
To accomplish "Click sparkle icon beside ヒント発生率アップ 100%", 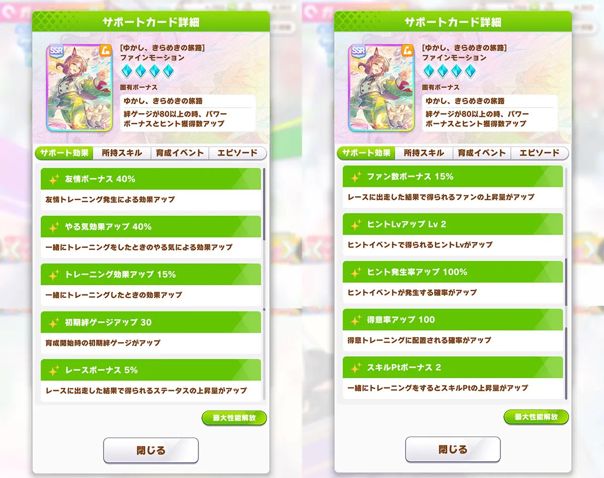I will click(356, 272).
